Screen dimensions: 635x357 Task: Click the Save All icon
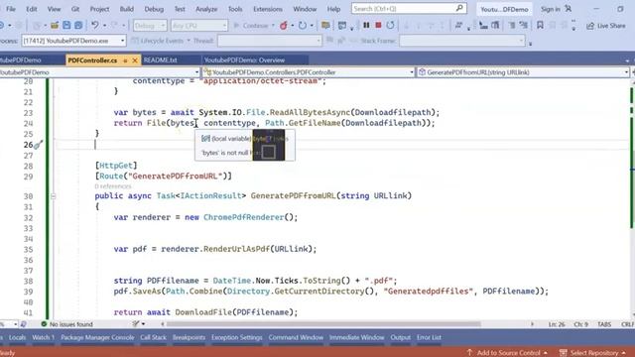click(x=78, y=26)
